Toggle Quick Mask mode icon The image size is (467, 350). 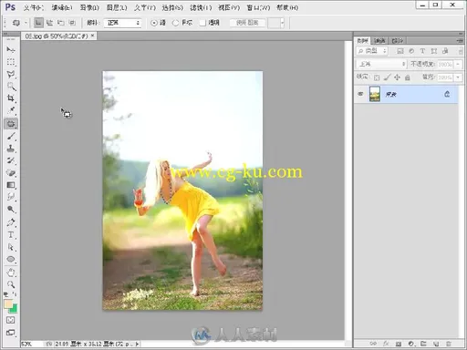point(11,320)
